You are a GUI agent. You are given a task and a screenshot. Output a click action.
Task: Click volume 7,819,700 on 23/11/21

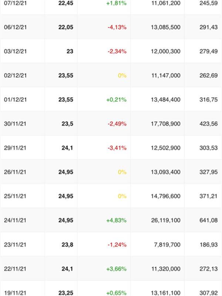(x=167, y=244)
